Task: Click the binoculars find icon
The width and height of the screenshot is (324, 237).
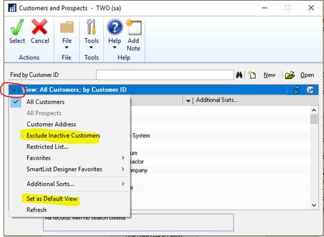Action: tap(239, 75)
